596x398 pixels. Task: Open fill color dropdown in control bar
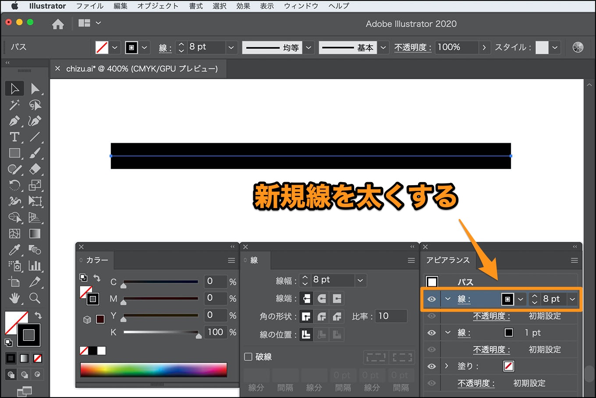[115, 47]
